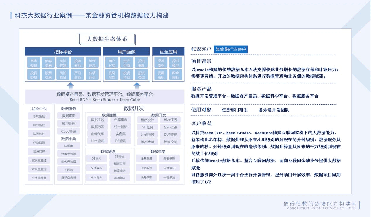Viewport: 371px width, 217px height.
Task: Select the 用户画像 header
Action: click(x=126, y=52)
